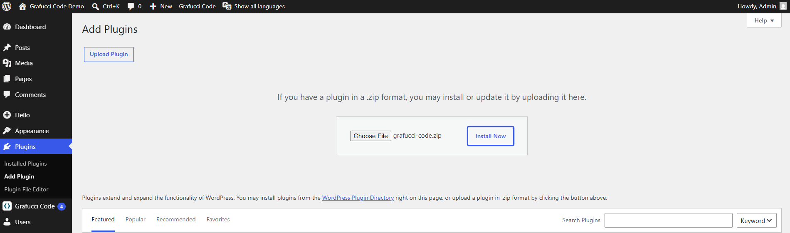Open Installed Plugins submenu item

(25, 164)
